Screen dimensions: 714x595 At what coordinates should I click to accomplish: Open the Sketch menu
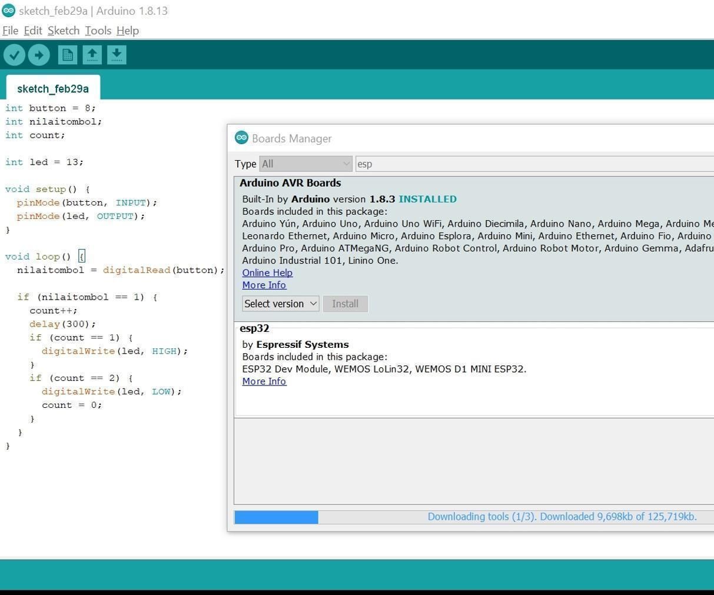pos(64,31)
